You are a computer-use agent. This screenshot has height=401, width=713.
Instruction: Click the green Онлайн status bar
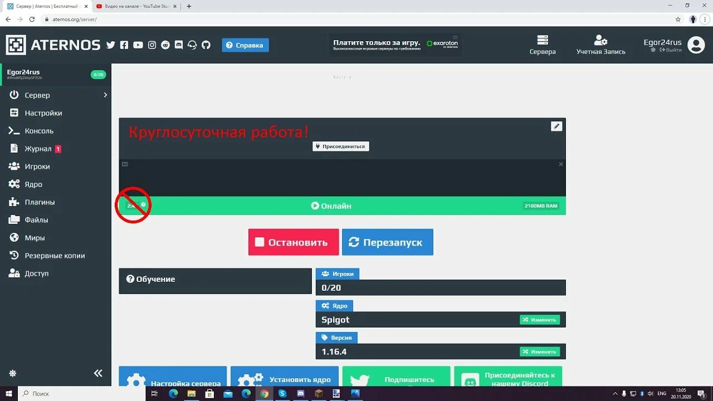click(342, 206)
